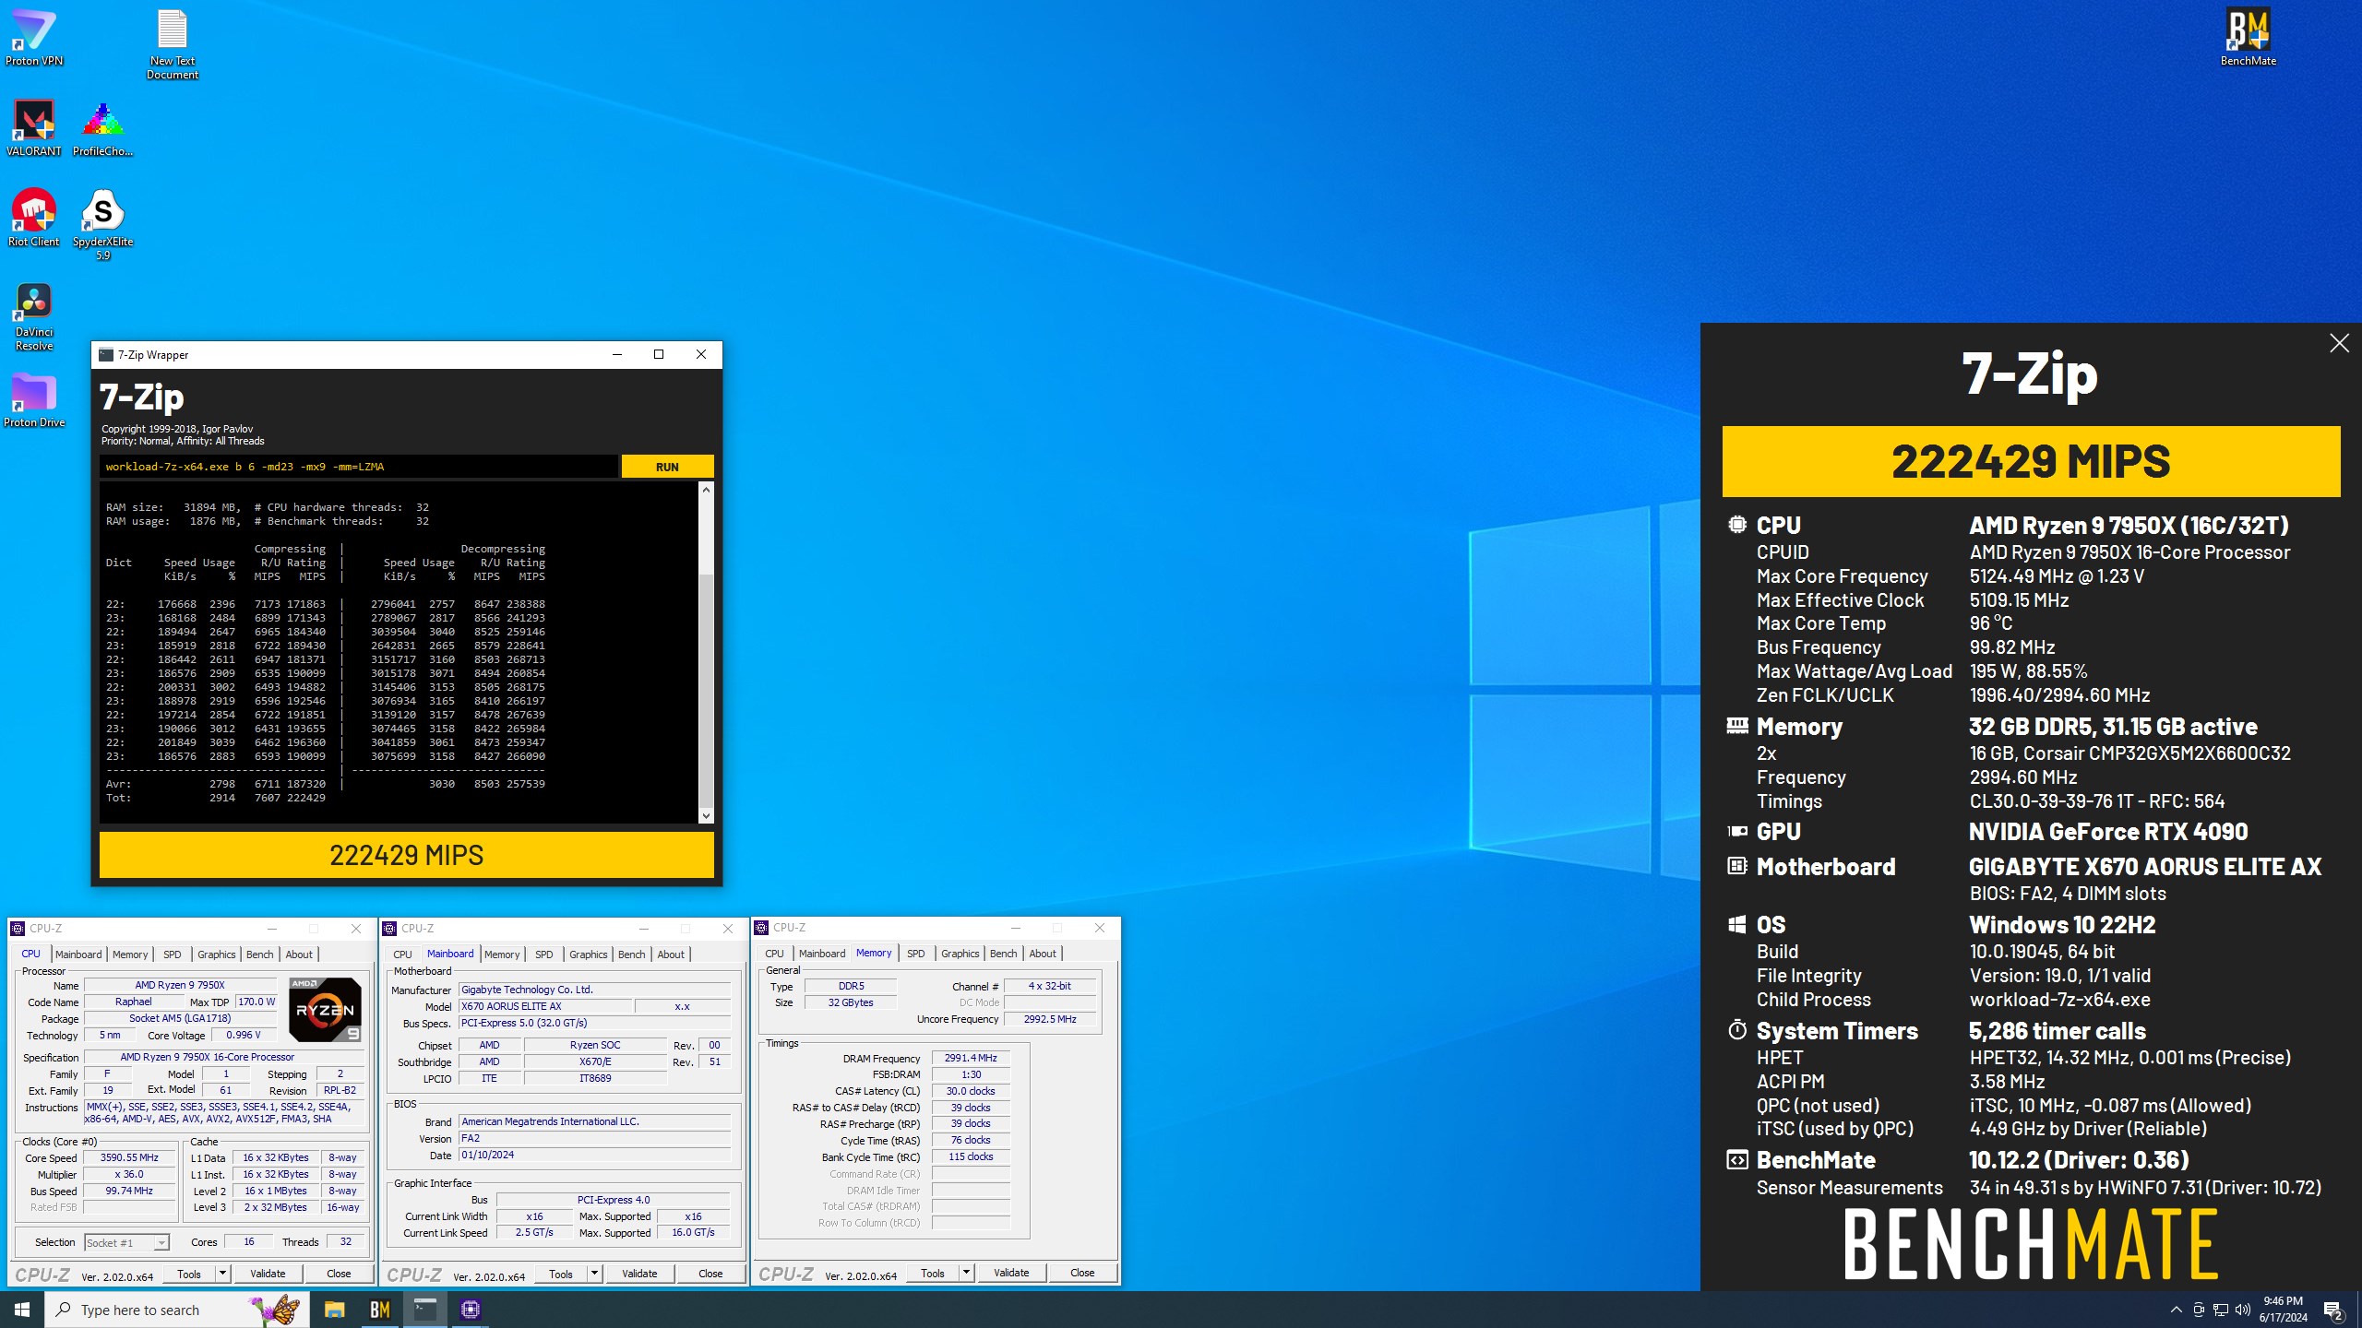Launch the DaVinci Resolve shortcut
The height and width of the screenshot is (1328, 2362).
34,315
